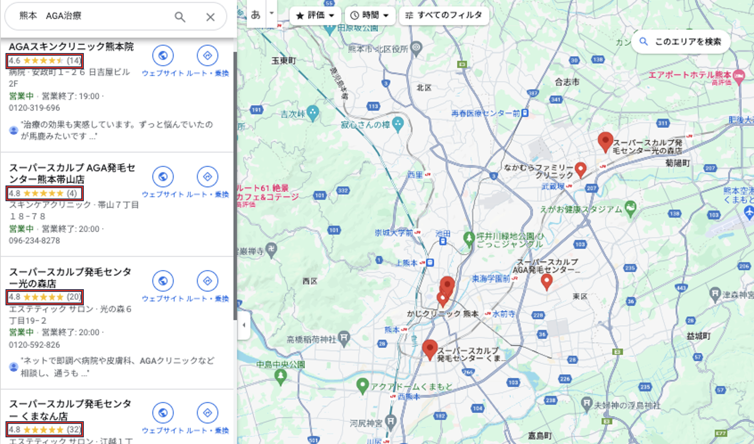Open route icon for スーパースカルプ熊本帯山店
The image size is (754, 444).
tap(207, 177)
